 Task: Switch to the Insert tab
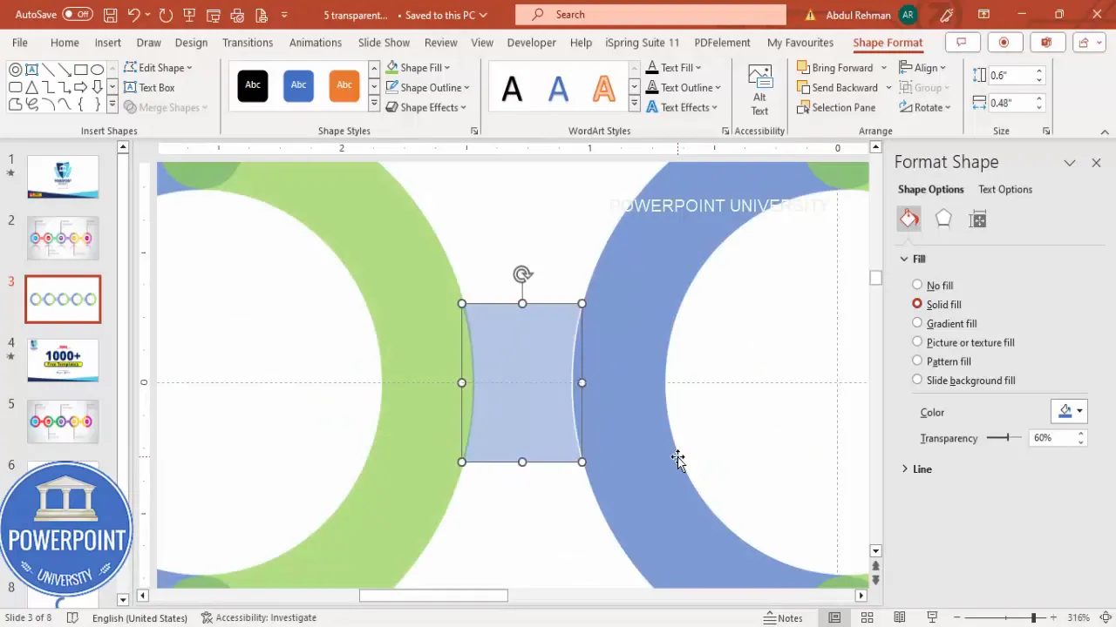tap(107, 42)
